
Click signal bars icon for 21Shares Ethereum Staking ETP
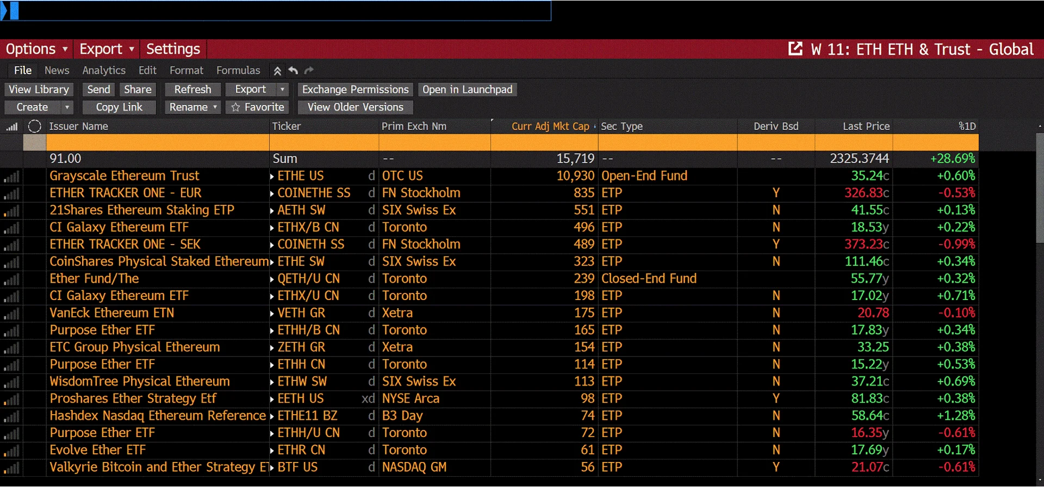[x=11, y=211]
